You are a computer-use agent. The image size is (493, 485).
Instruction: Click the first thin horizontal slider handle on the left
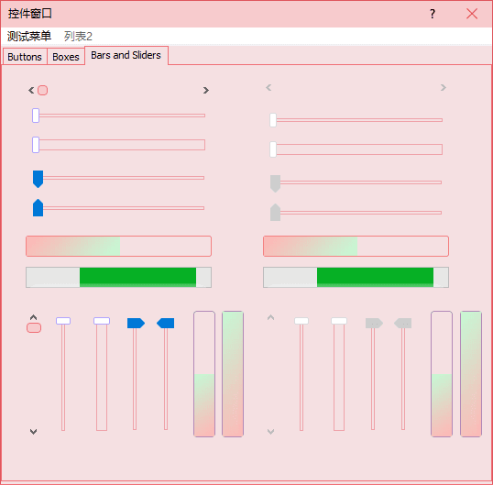(36, 116)
